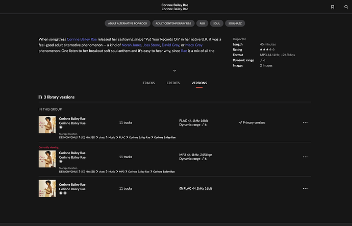This screenshot has height=226, width=352.
Task: Click the bookmark icon in top bar
Action: pos(333,7)
